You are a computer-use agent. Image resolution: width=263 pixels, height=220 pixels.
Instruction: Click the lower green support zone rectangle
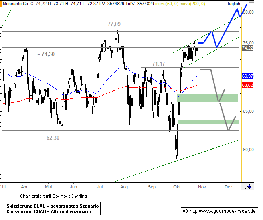coord(208,122)
